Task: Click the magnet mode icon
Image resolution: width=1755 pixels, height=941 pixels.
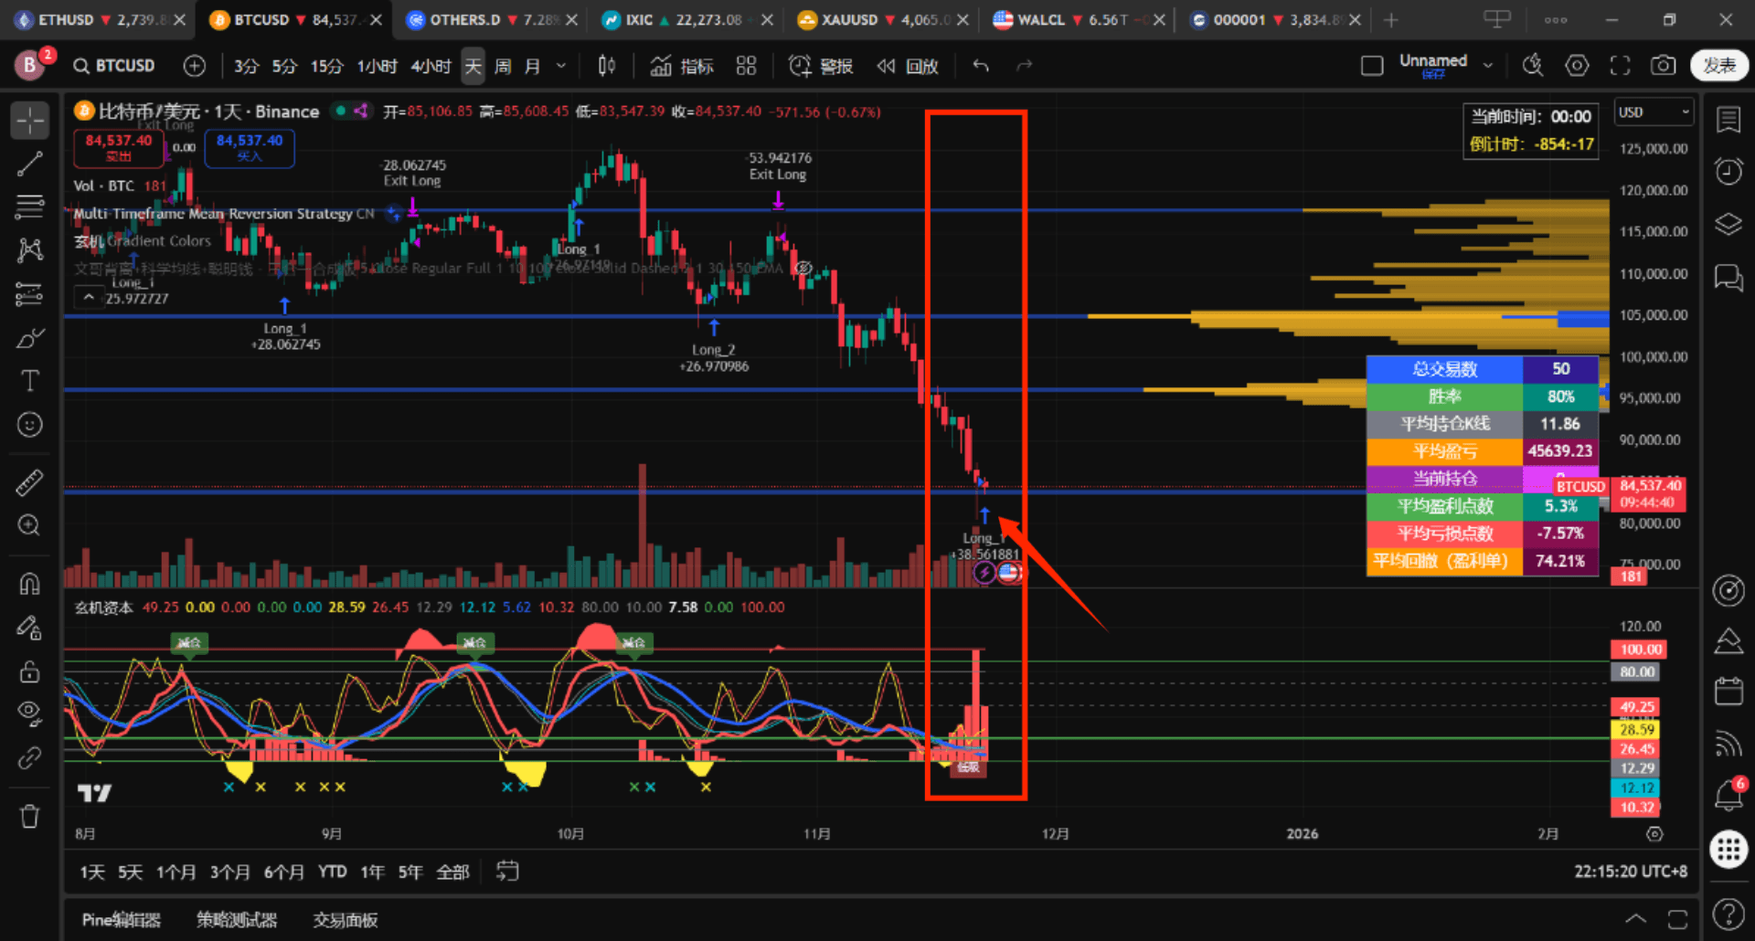Action: (x=29, y=583)
